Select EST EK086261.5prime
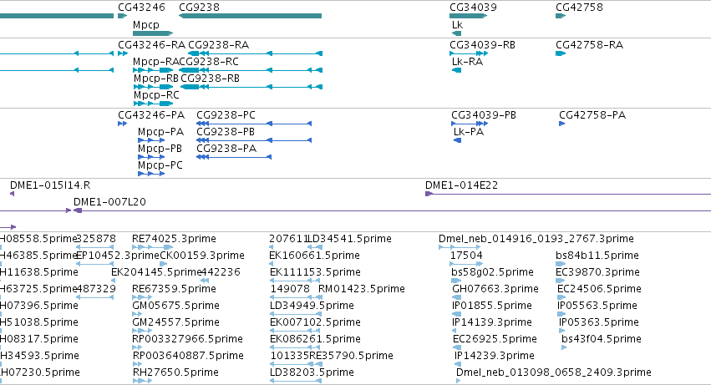 pyautogui.click(x=315, y=340)
